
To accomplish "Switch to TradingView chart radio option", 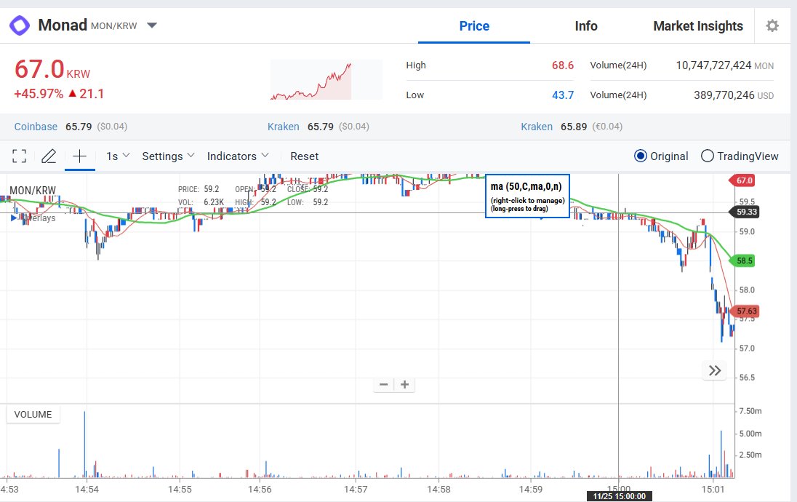I will coord(707,156).
